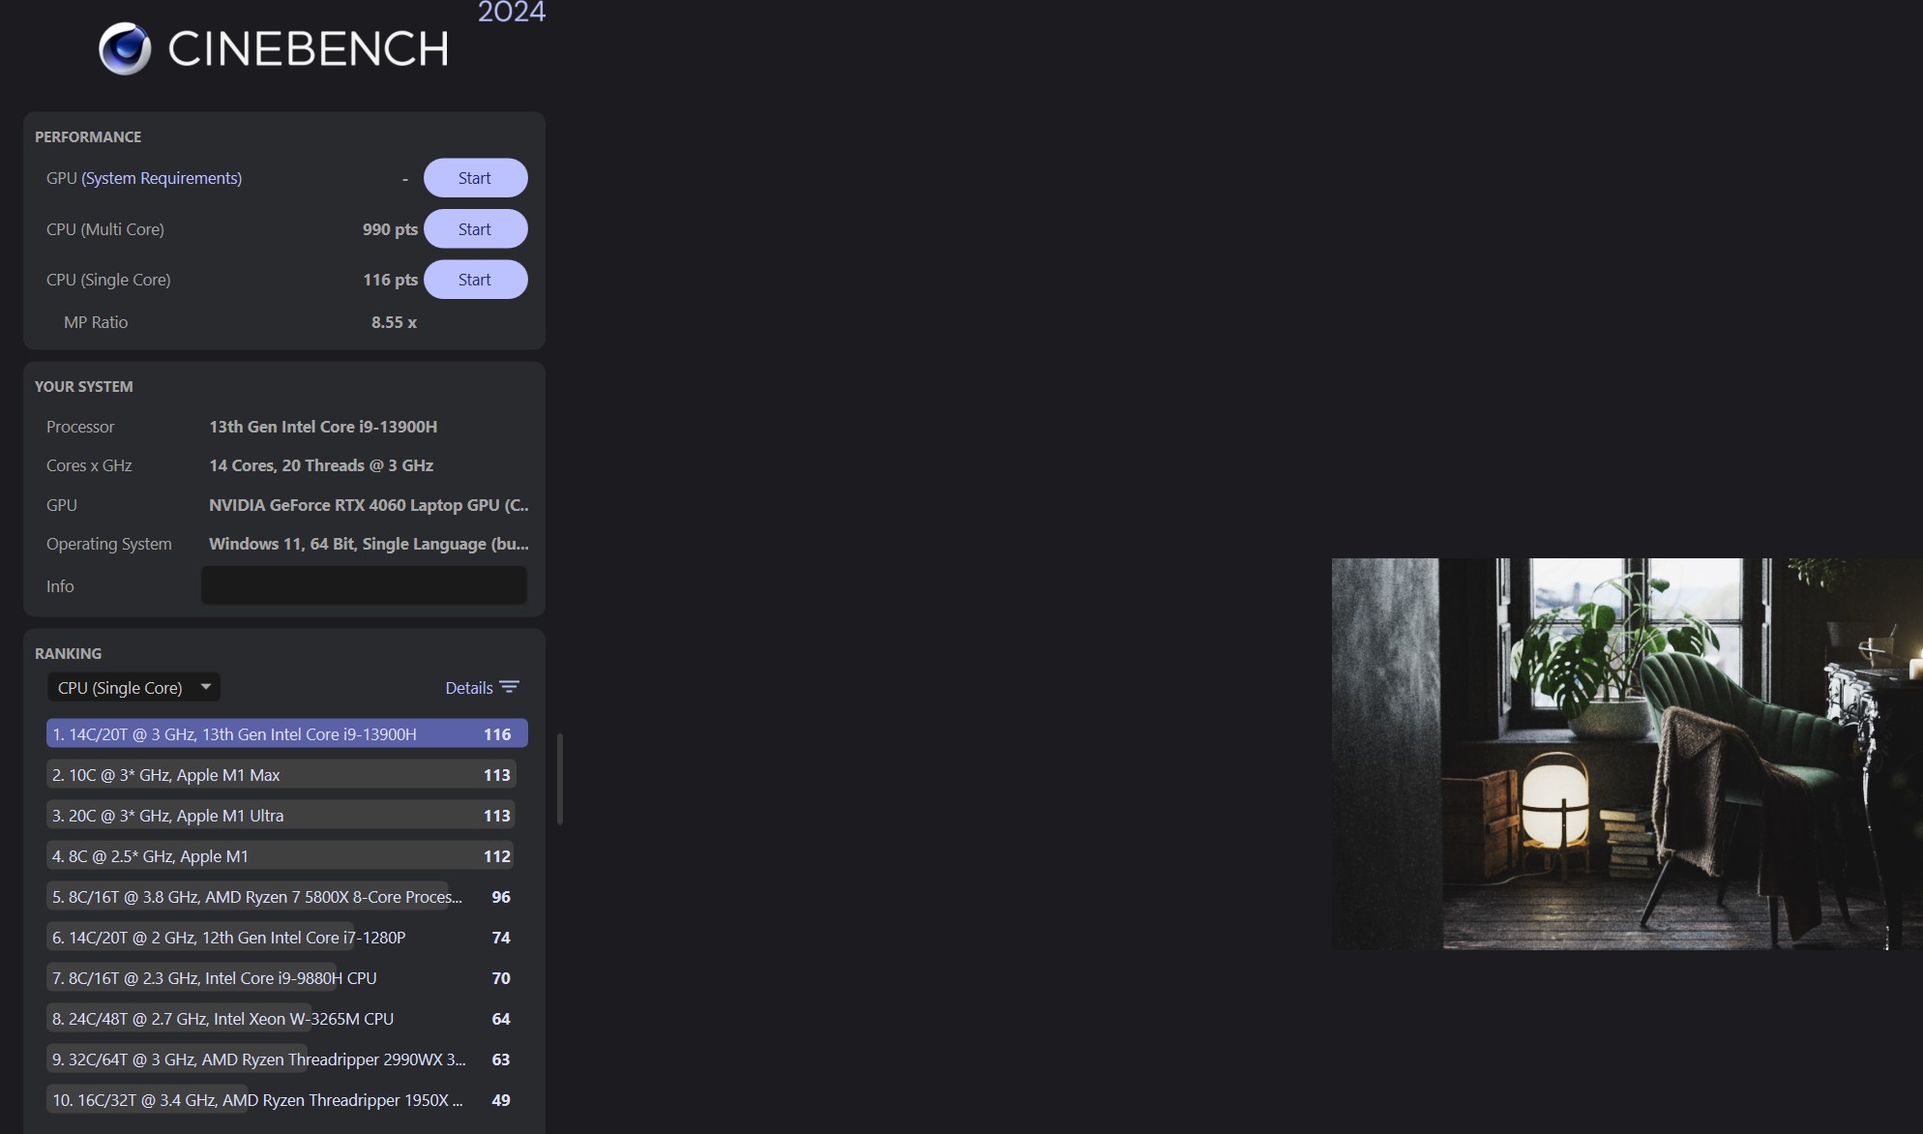The height and width of the screenshot is (1134, 1923).
Task: Start the GPU benchmark test
Action: click(475, 178)
